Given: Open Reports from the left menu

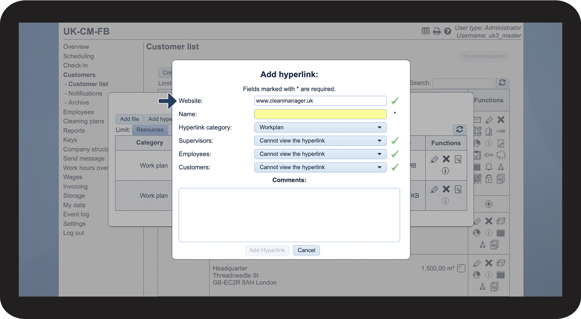Looking at the screenshot, I should (x=74, y=131).
